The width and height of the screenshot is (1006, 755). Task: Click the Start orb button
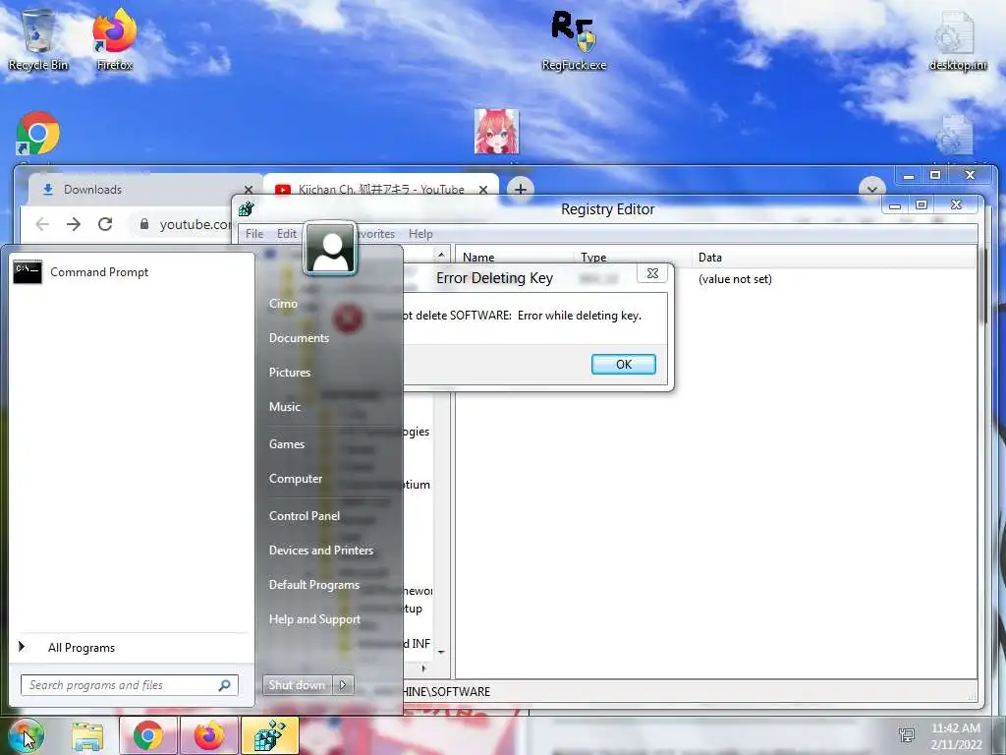25,736
